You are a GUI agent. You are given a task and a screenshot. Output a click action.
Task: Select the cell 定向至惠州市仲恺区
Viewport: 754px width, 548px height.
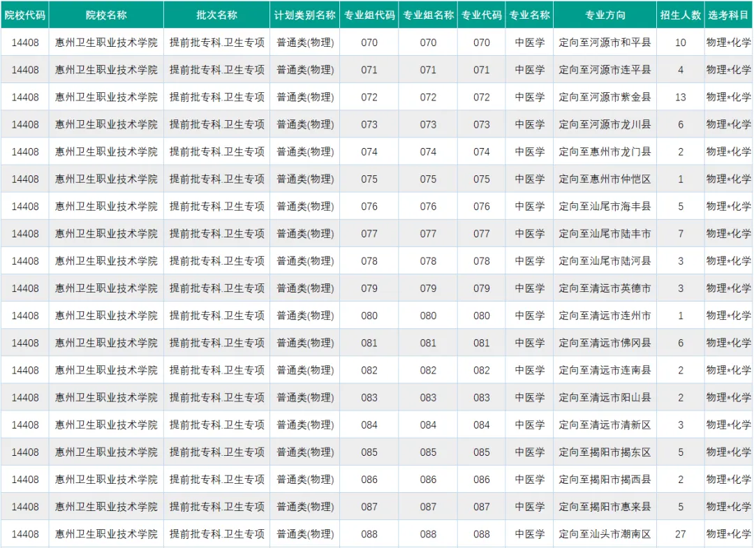(605, 179)
